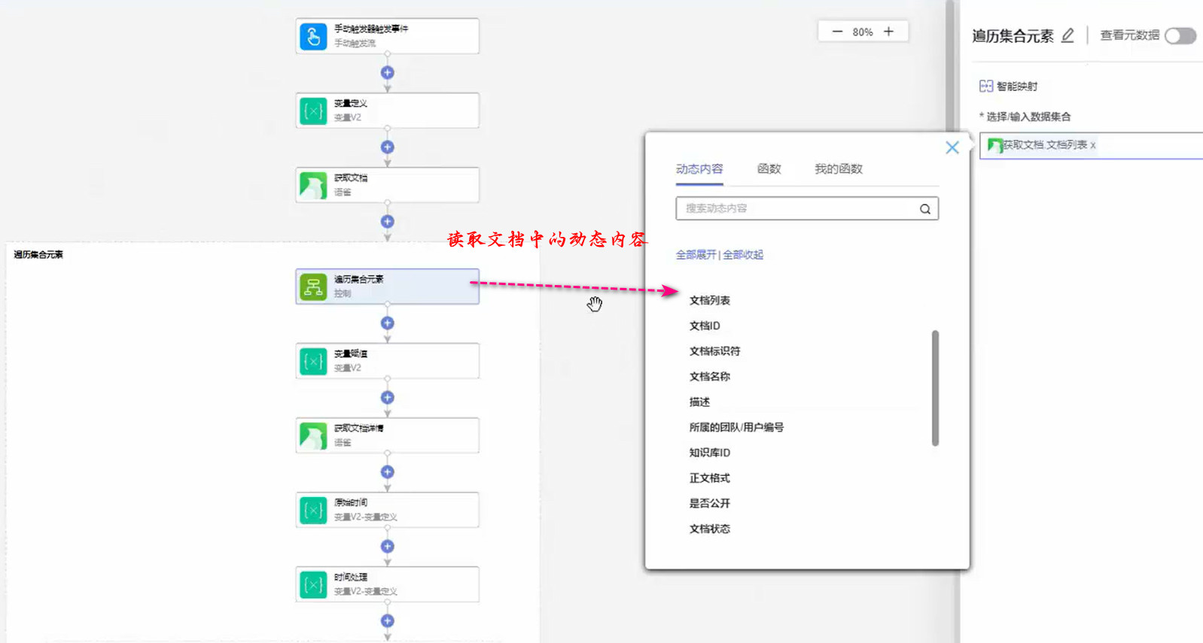Click the 变量赋值 node's variable icon
The width and height of the screenshot is (1203, 643).
click(x=313, y=361)
